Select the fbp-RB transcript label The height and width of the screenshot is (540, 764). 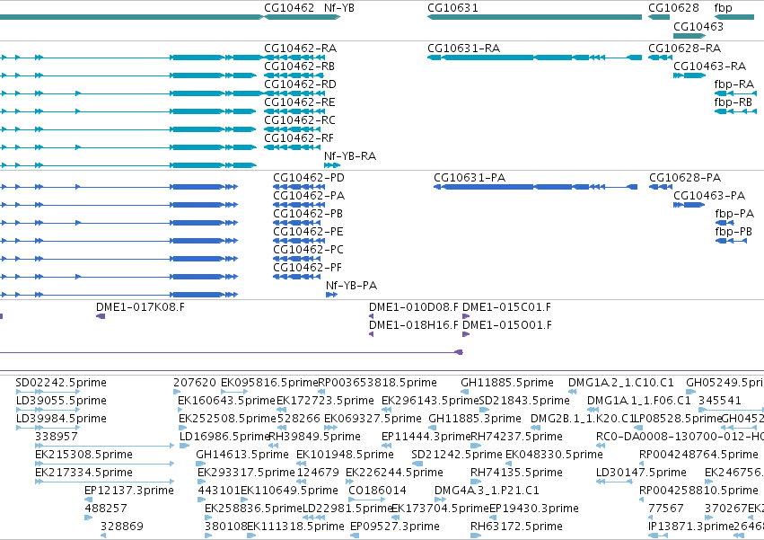(x=733, y=102)
